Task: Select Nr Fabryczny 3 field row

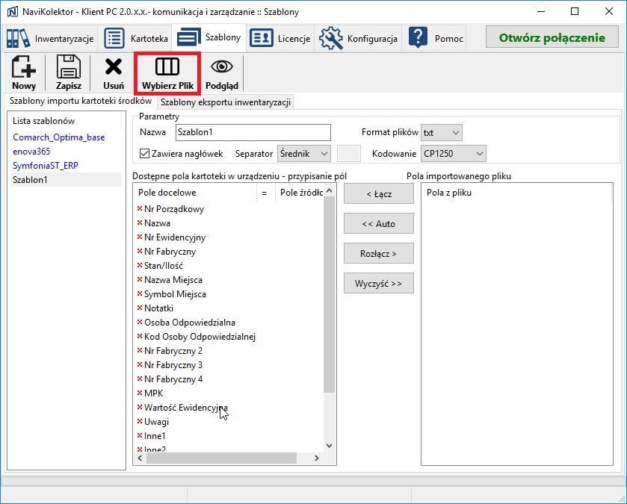Action: click(230, 365)
